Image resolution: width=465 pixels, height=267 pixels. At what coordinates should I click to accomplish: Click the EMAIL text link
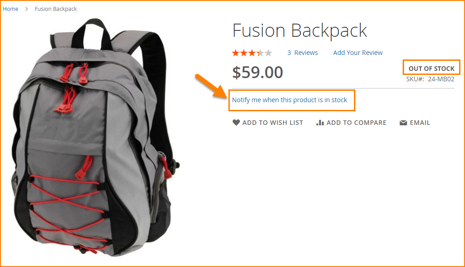tap(420, 123)
